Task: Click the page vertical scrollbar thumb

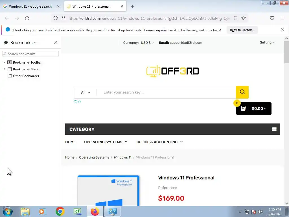Action: pos(286,52)
